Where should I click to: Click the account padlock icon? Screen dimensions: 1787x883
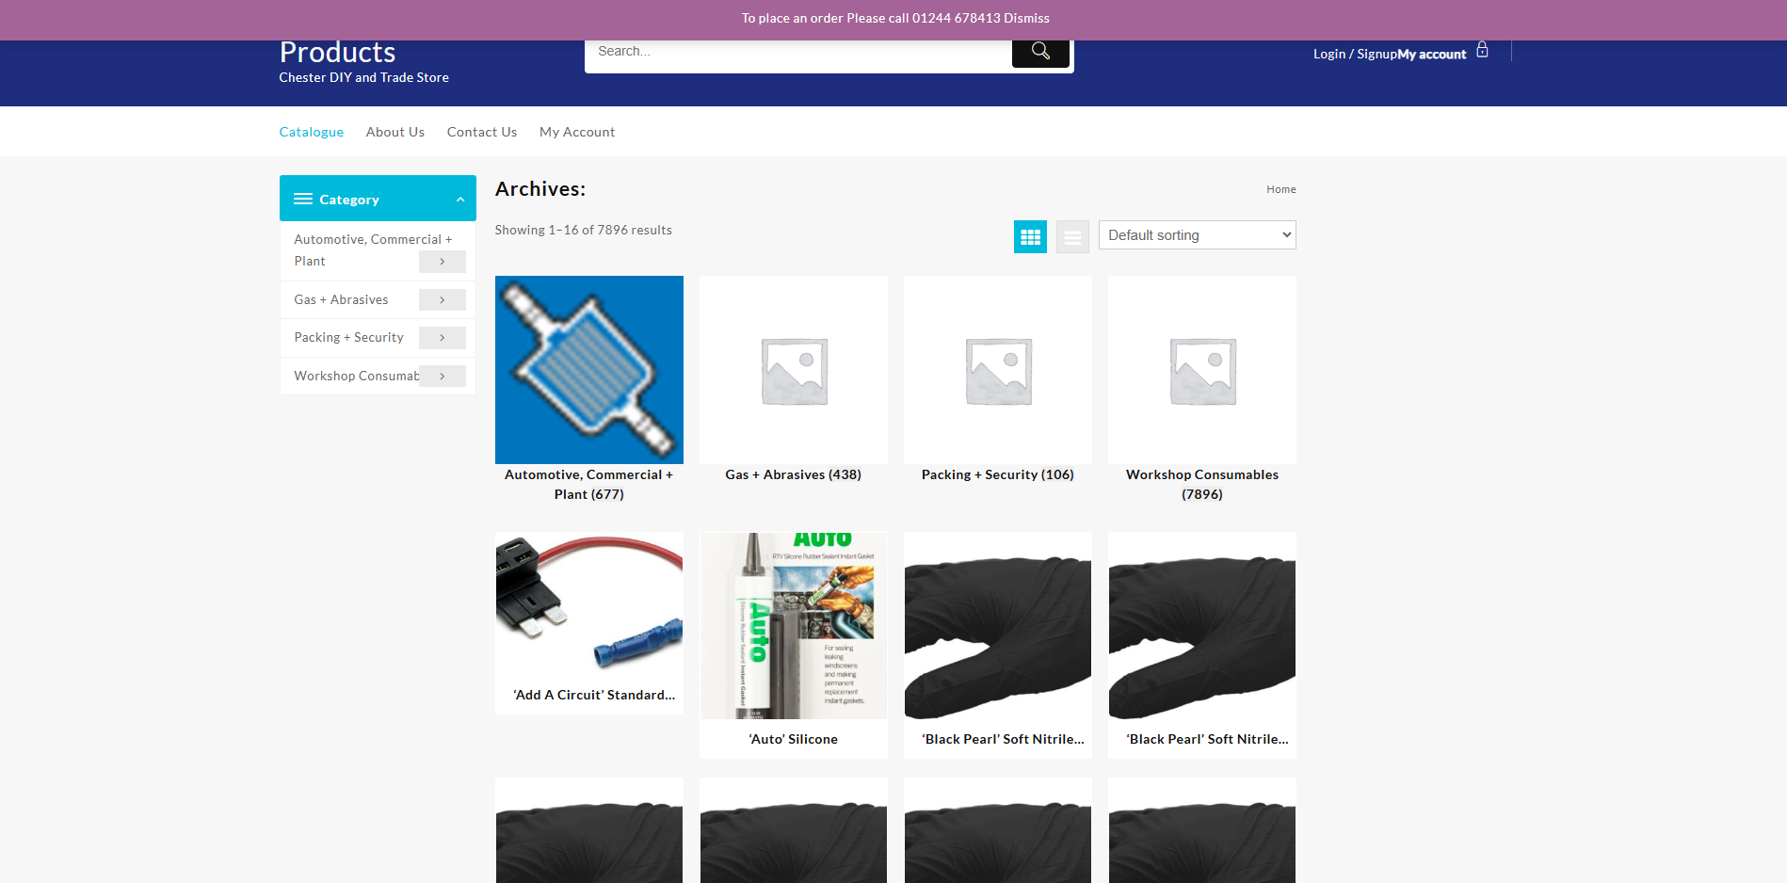pyautogui.click(x=1482, y=50)
